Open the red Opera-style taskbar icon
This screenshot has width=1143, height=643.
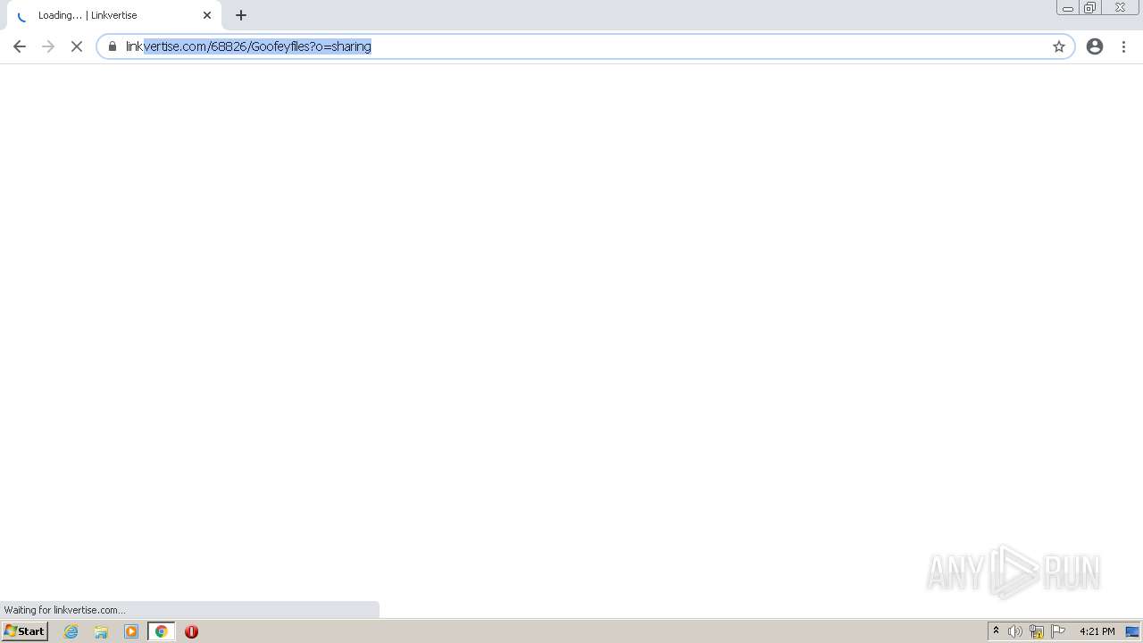click(191, 631)
